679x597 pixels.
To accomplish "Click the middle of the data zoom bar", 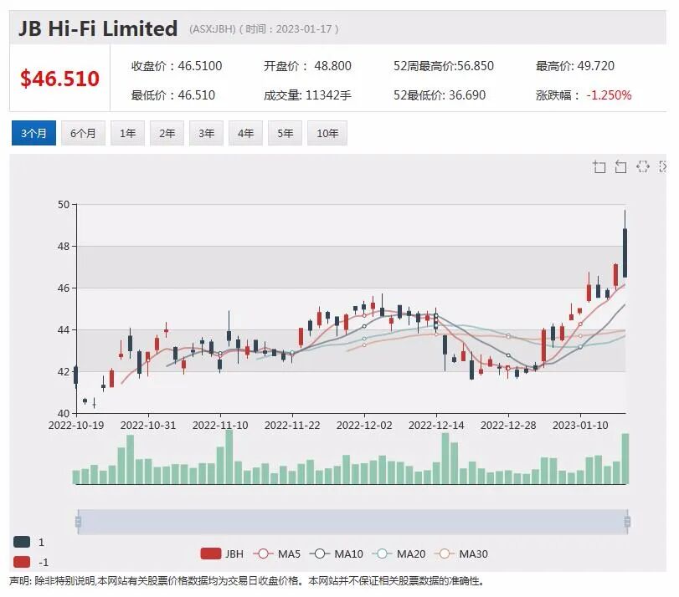I will point(352,521).
